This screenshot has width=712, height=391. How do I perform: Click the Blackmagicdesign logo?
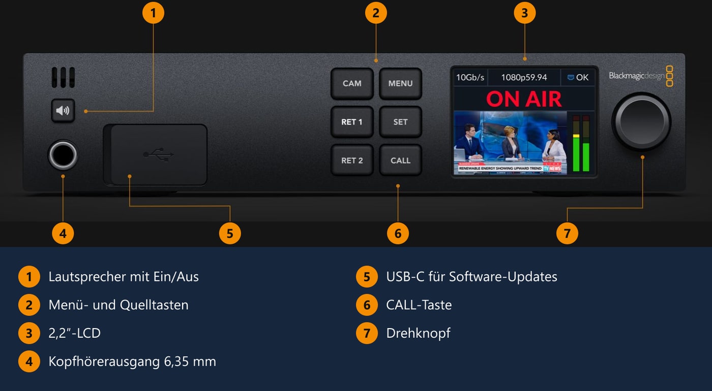(x=641, y=76)
